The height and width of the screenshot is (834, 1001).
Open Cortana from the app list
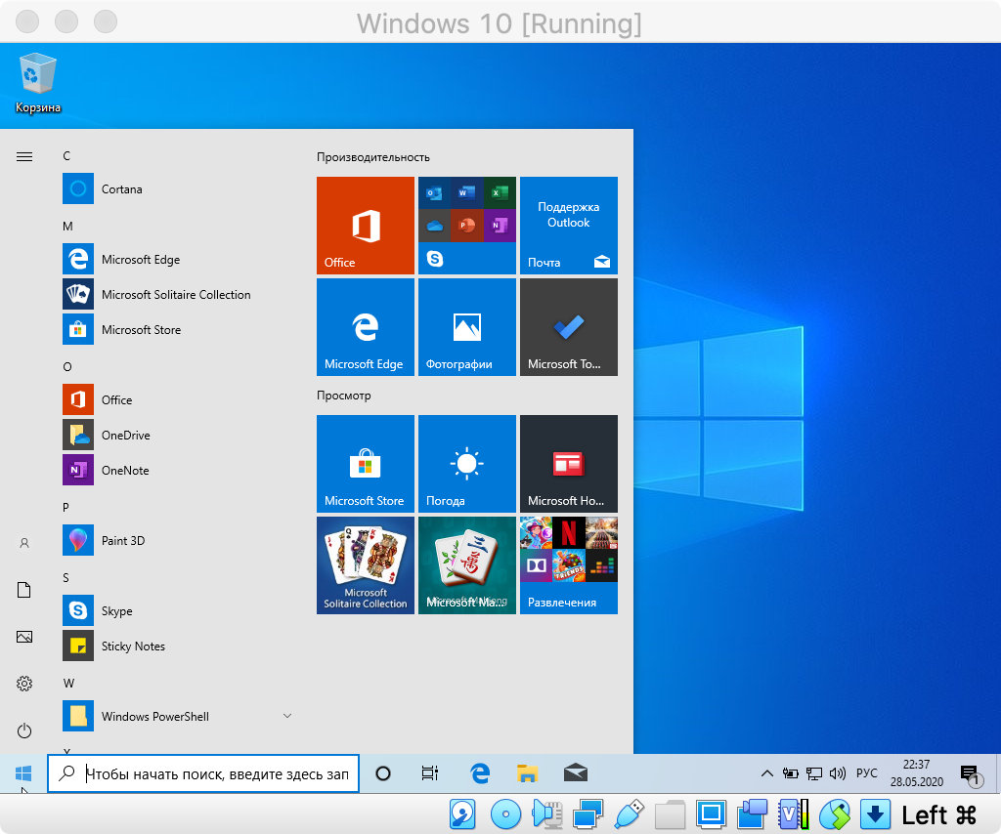(121, 188)
